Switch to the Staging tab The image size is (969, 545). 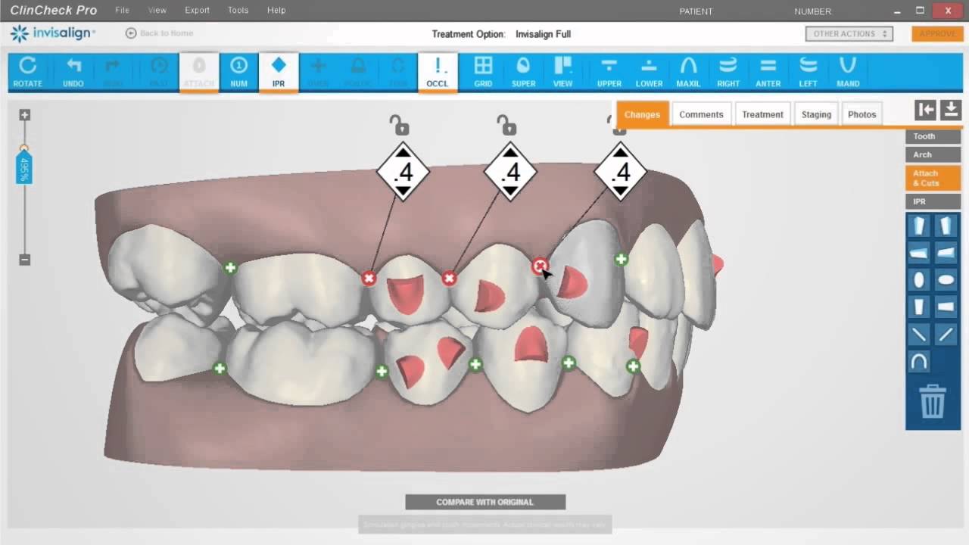(x=816, y=114)
